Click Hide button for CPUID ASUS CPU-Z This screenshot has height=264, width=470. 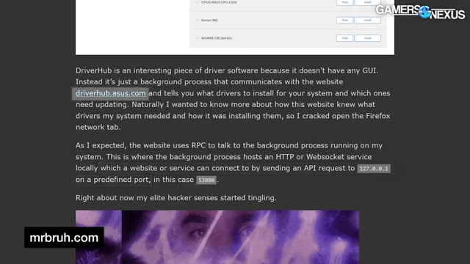tap(344, 2)
